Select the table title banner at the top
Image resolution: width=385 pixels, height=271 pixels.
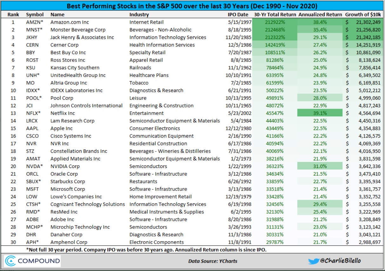(x=192, y=6)
